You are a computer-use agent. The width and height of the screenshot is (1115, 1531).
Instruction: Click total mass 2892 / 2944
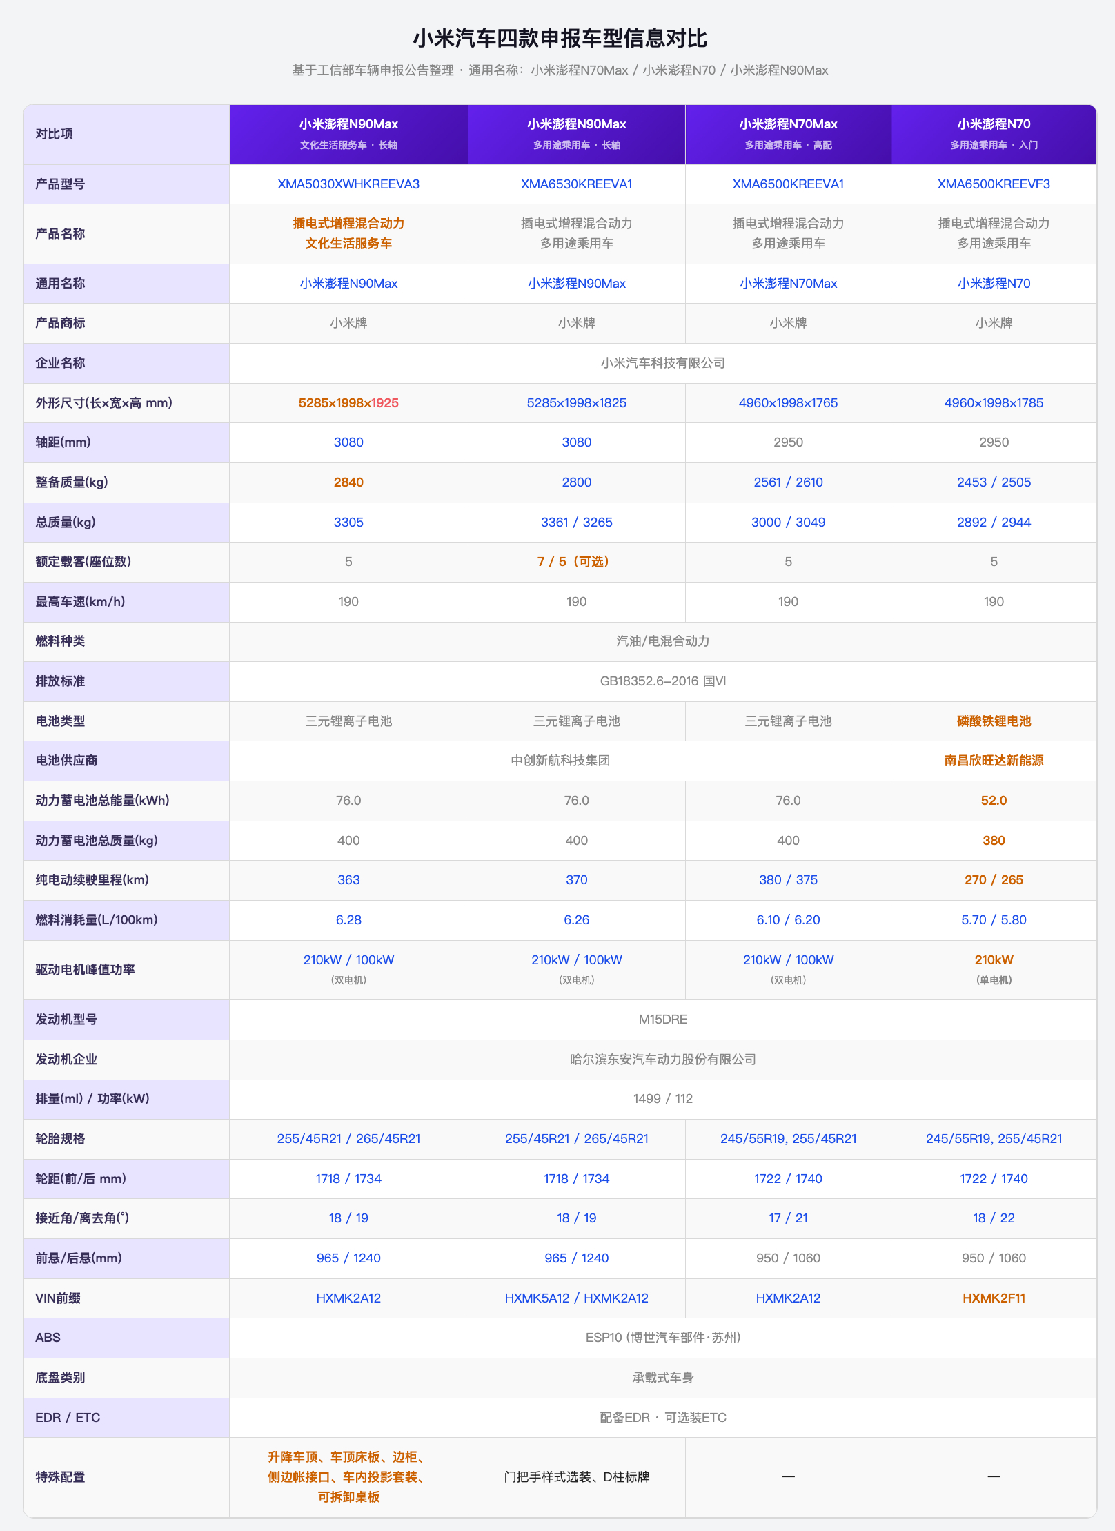[x=994, y=523]
